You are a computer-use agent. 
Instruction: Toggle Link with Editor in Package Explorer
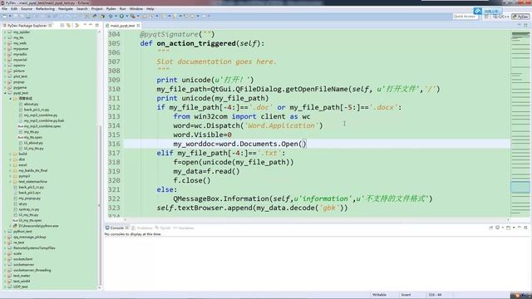[68, 26]
